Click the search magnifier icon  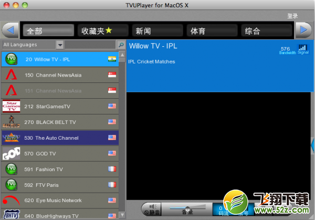click(x=121, y=45)
